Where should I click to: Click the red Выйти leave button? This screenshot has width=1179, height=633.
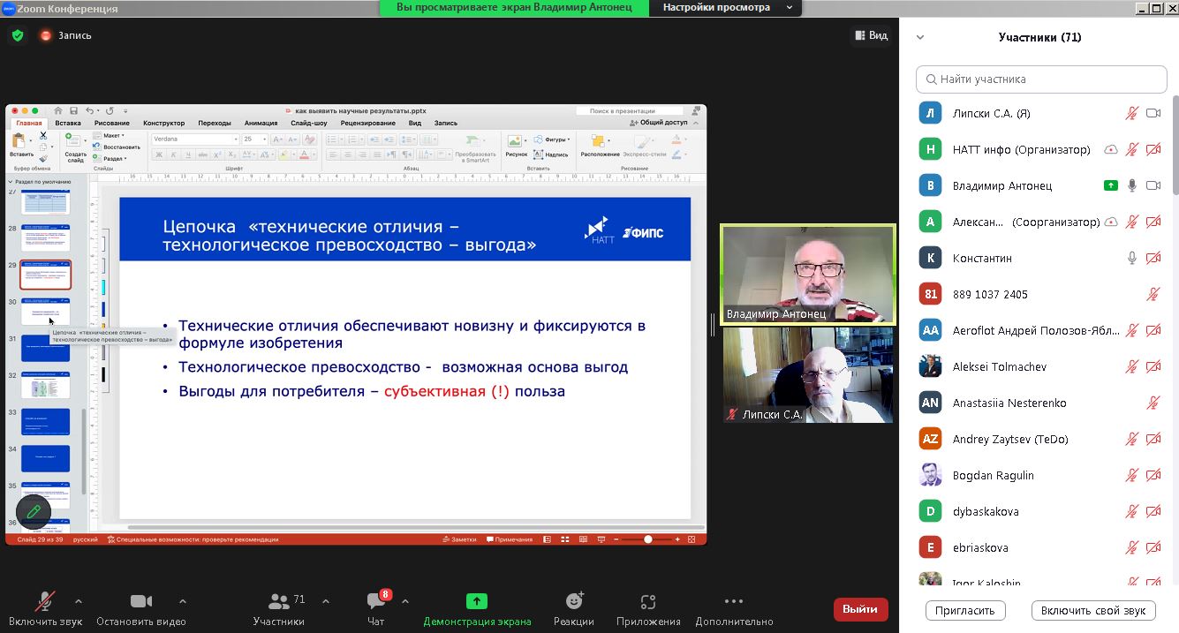pyautogui.click(x=860, y=609)
